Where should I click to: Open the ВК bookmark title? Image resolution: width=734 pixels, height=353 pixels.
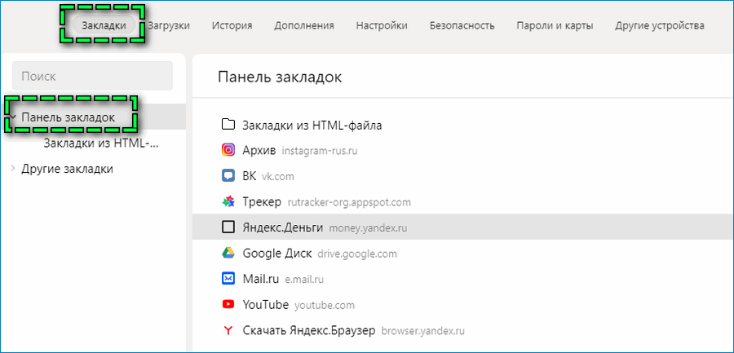[250, 176]
